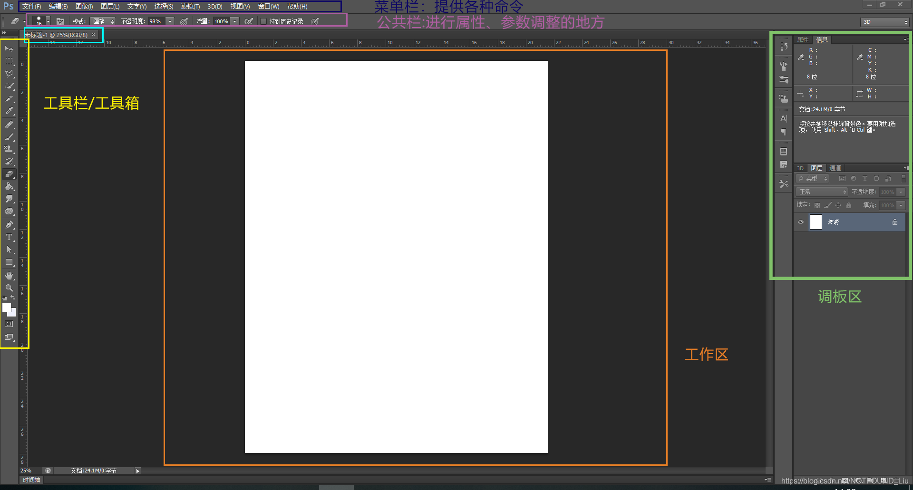Screen dimensions: 913x490
Task: Open the layer blend mode 正常 dropdown
Action: (822, 192)
